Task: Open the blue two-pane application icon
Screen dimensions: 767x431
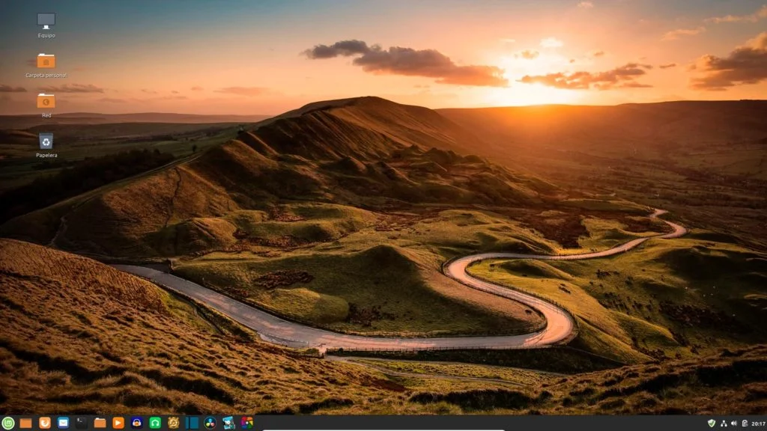Action: click(x=192, y=424)
